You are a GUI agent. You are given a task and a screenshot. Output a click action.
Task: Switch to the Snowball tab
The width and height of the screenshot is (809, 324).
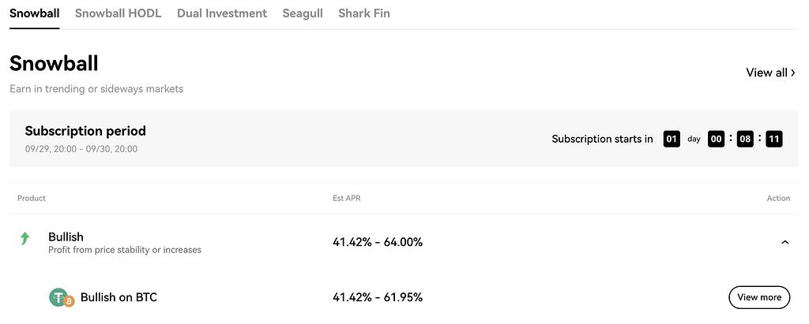[x=35, y=13]
